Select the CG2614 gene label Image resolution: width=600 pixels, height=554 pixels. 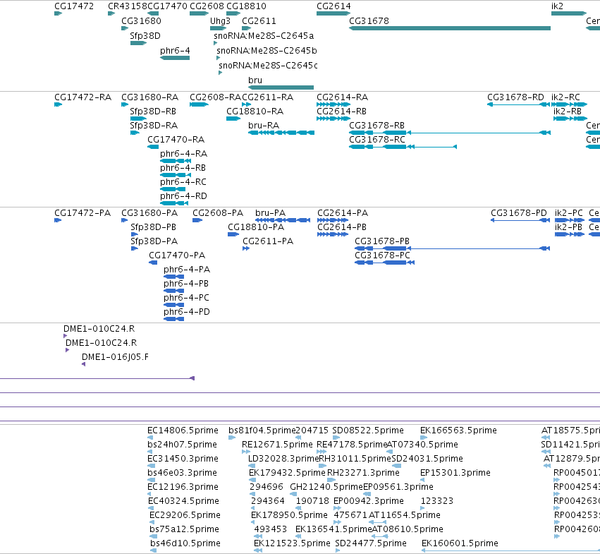[x=333, y=6]
